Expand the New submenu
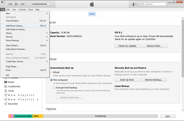Screen dimensions: 184x121 tap(25, 13)
